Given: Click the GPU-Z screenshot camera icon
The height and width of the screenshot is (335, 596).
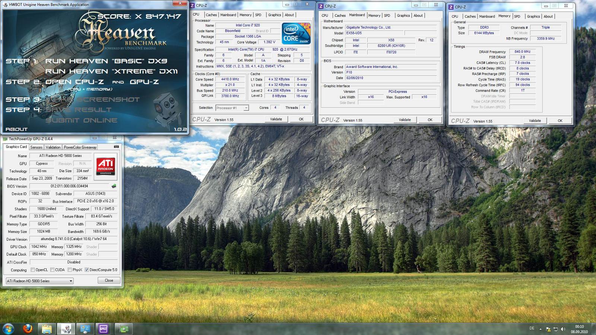Looking at the screenshot, I should point(116,147).
